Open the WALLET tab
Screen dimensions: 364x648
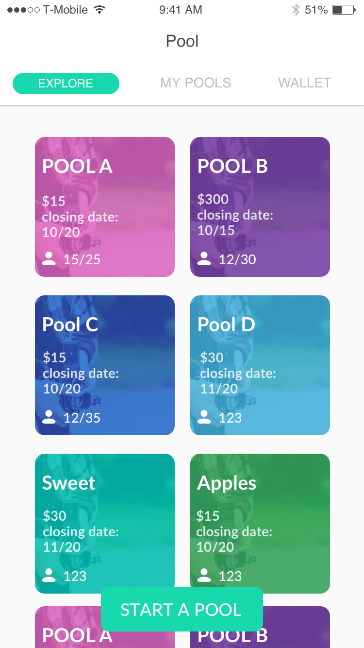(305, 83)
